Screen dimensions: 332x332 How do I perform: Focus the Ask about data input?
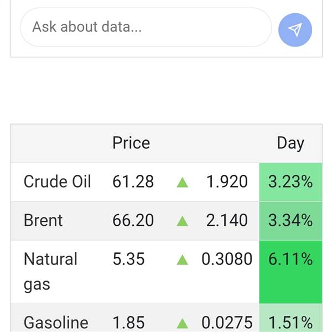(145, 27)
